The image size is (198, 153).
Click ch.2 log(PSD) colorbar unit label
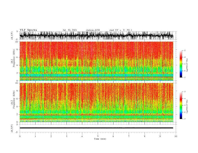point(187,106)
